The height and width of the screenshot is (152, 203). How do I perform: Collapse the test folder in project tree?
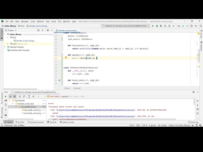click(x=8, y=37)
